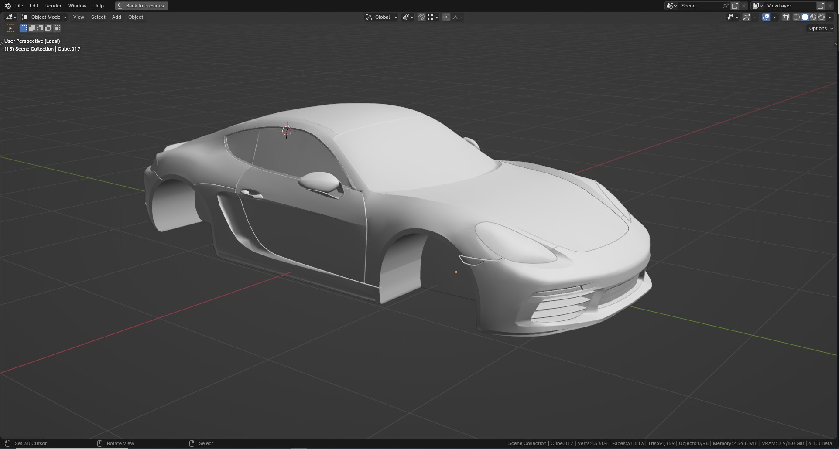Open the viewport View menu
The width and height of the screenshot is (839, 449).
pyautogui.click(x=79, y=17)
